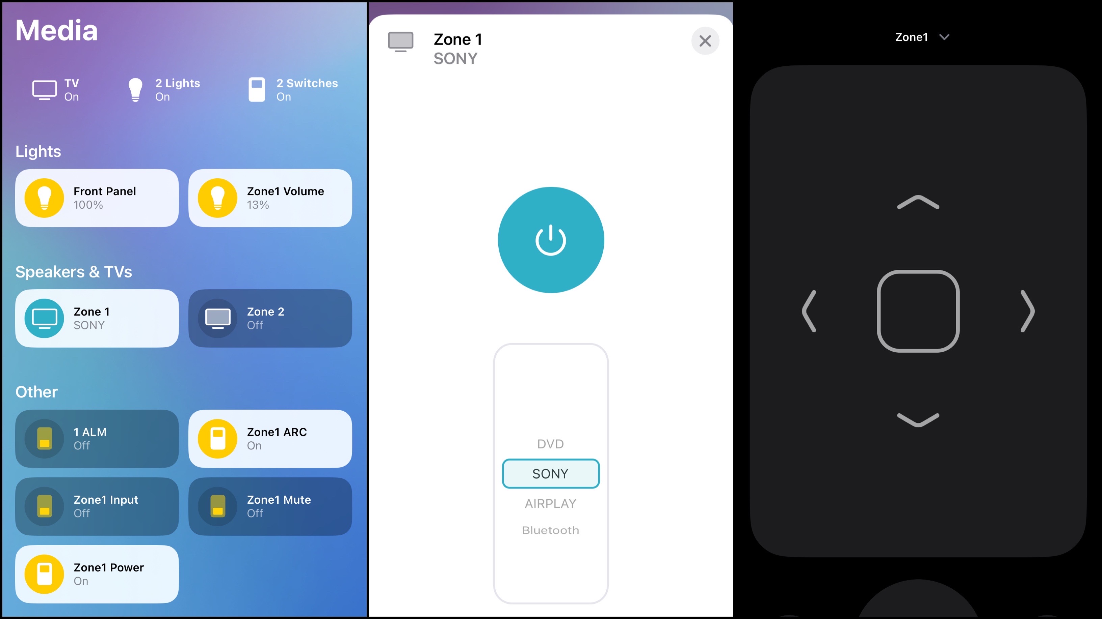Toggle 1 ALM off state
Image resolution: width=1102 pixels, height=619 pixels.
point(97,438)
